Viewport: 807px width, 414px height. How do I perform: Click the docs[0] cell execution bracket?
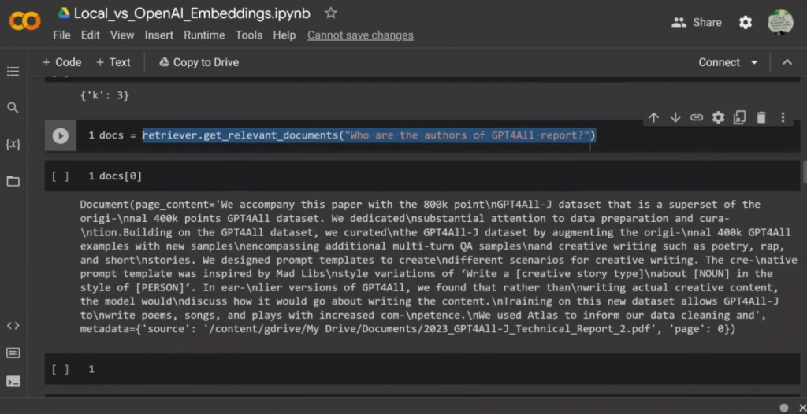60,176
